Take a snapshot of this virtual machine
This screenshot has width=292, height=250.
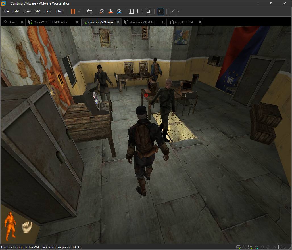102,11
